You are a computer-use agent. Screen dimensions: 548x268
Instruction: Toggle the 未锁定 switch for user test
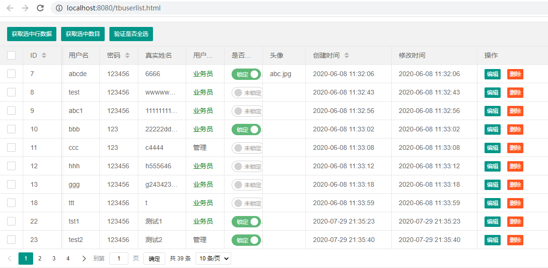[x=247, y=93]
